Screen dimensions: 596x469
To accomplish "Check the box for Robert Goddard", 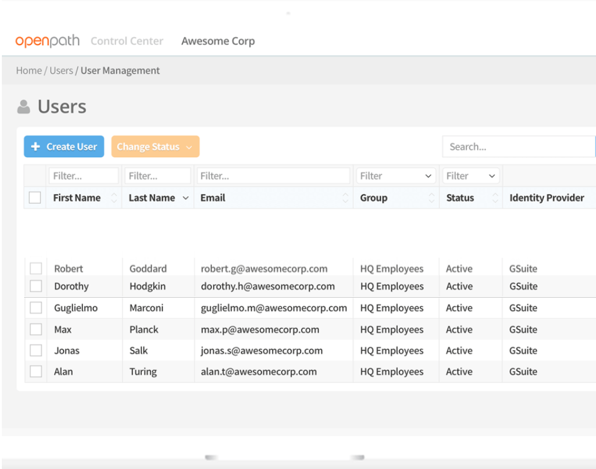I will (36, 269).
